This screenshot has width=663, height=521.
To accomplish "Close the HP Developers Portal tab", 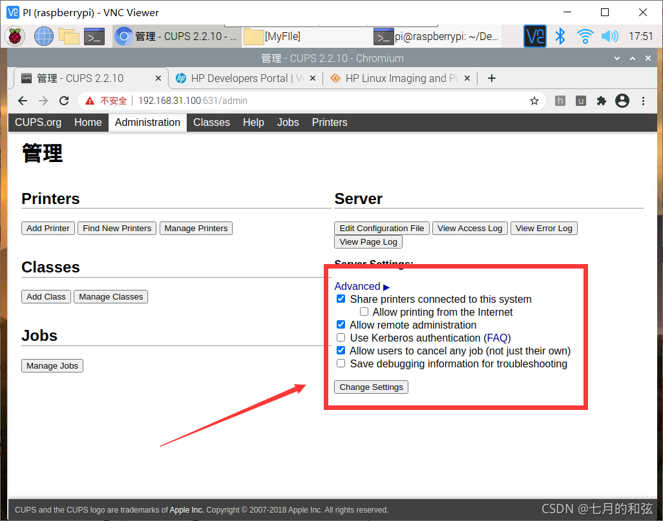I will coord(313,78).
